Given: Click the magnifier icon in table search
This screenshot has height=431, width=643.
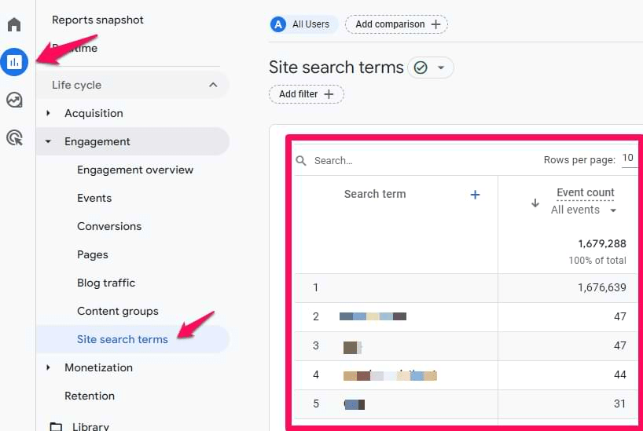Looking at the screenshot, I should pos(301,161).
